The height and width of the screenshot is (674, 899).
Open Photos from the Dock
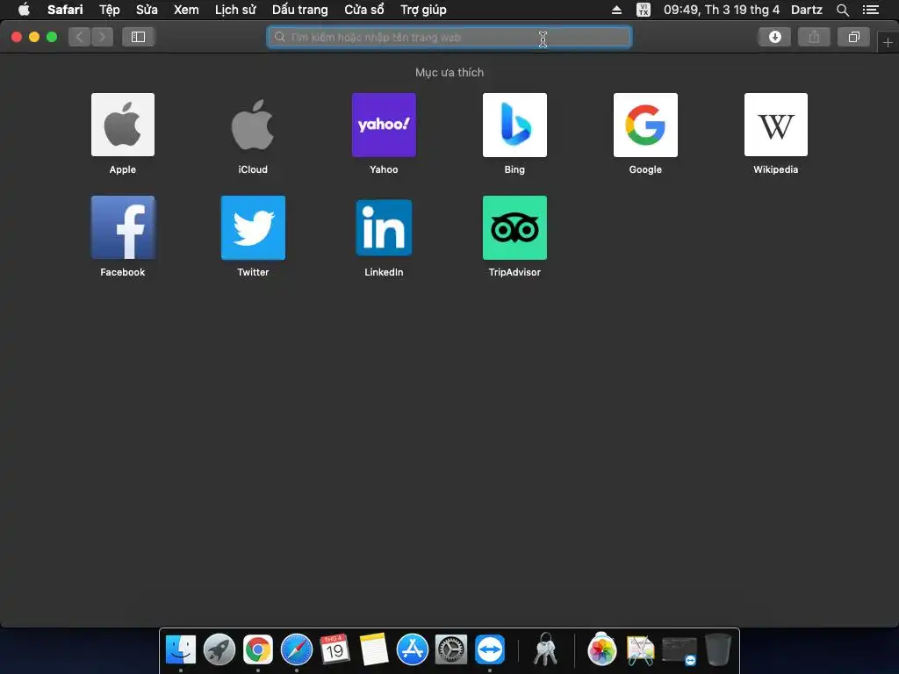pos(601,650)
